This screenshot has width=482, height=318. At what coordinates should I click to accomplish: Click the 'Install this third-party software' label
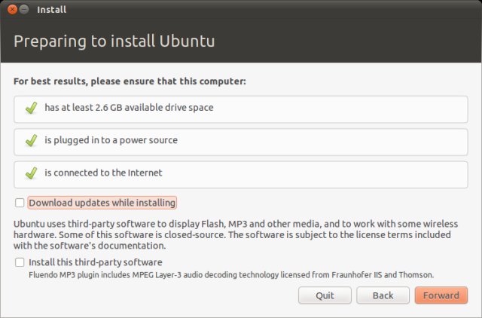(x=96, y=262)
